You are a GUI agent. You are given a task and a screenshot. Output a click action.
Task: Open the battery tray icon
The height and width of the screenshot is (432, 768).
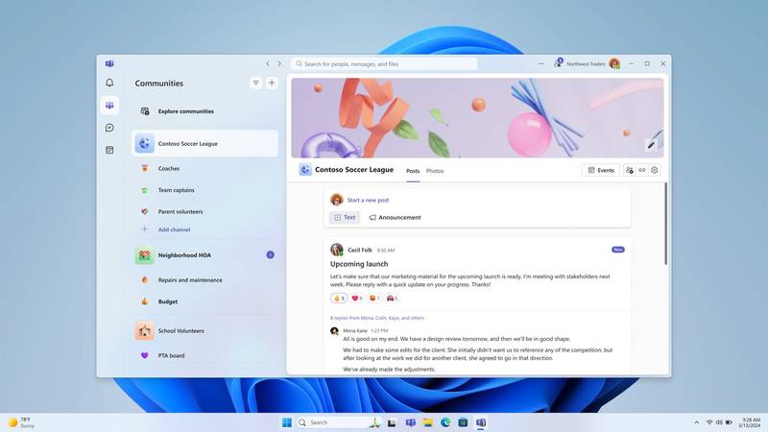coord(729,422)
